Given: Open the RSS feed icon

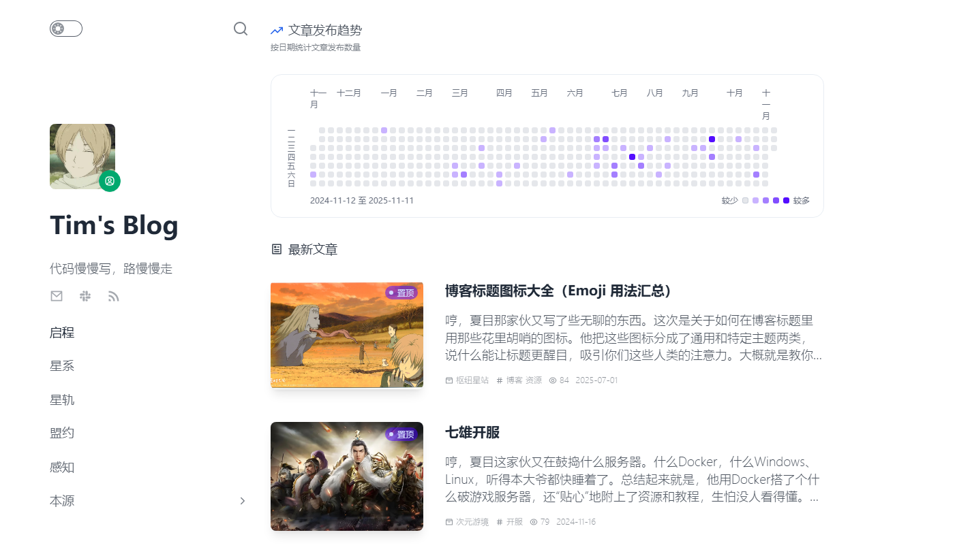Looking at the screenshot, I should 114,296.
